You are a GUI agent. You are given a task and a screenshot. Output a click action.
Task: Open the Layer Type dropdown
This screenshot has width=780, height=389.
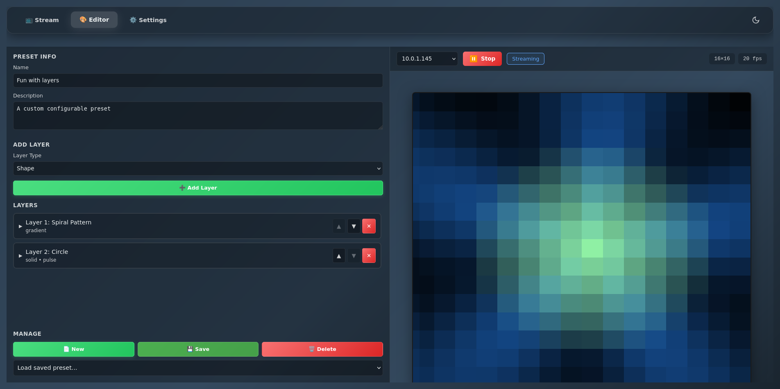point(198,169)
